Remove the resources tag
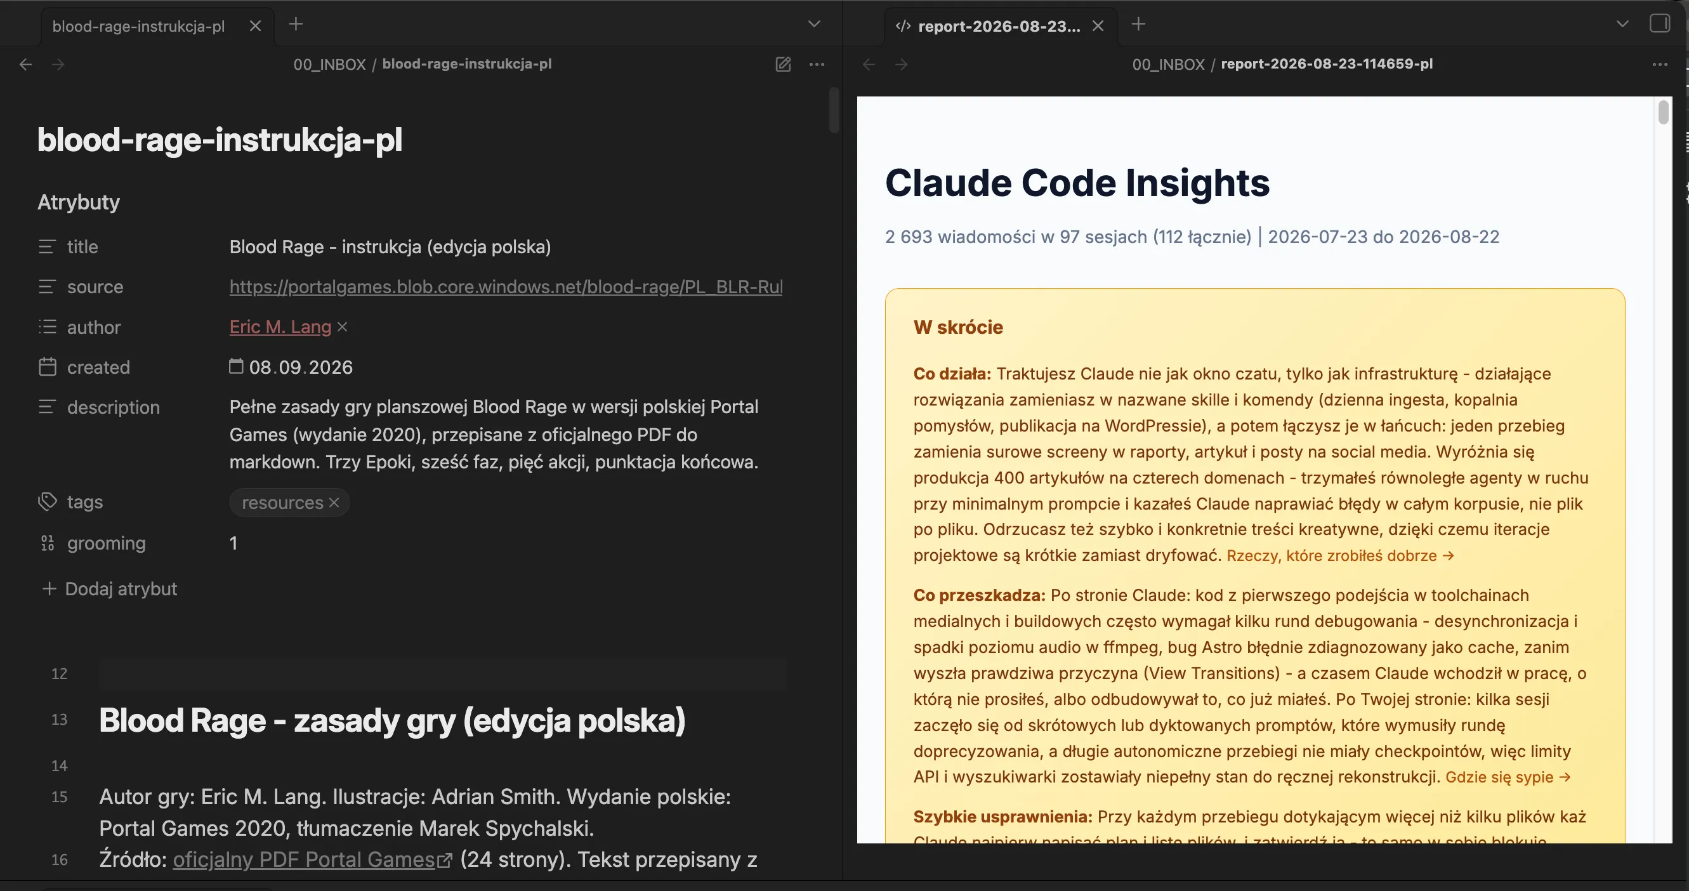This screenshot has width=1689, height=891. click(x=334, y=503)
